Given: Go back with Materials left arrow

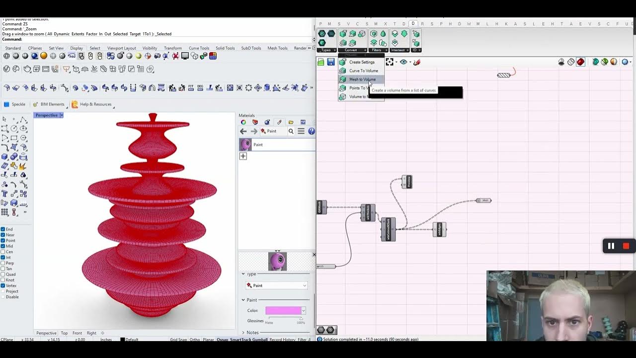Looking at the screenshot, I should pos(243,131).
